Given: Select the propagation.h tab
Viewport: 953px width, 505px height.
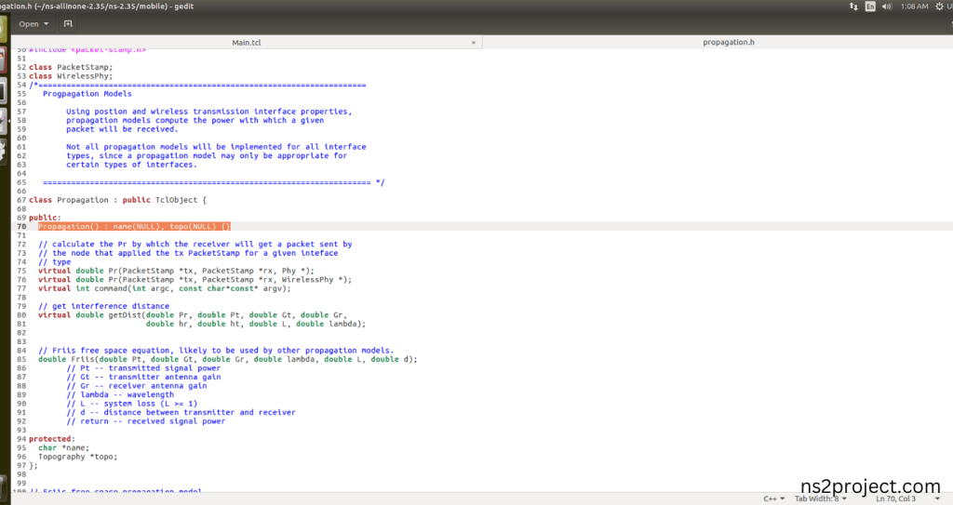Looking at the screenshot, I should pos(728,42).
